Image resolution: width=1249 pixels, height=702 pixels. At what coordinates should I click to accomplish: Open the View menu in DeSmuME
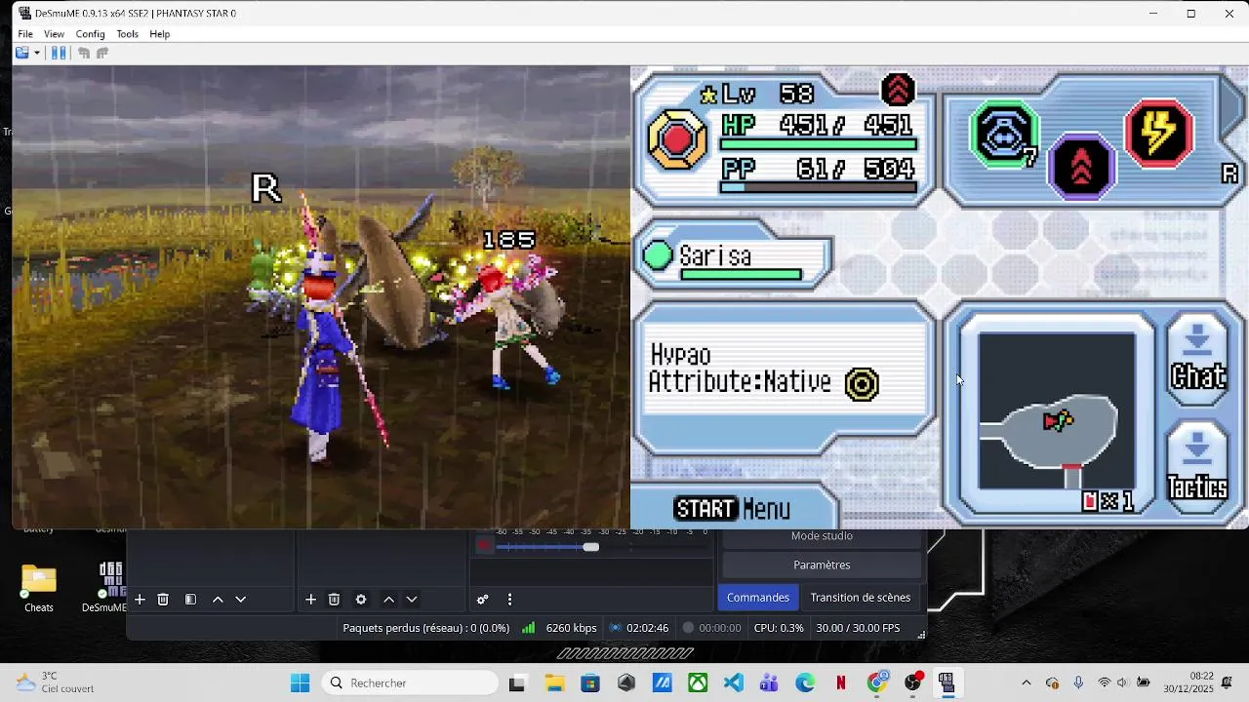[x=54, y=34]
